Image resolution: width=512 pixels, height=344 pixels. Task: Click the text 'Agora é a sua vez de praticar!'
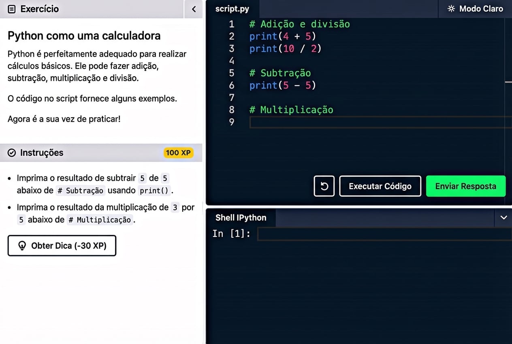tap(64, 119)
